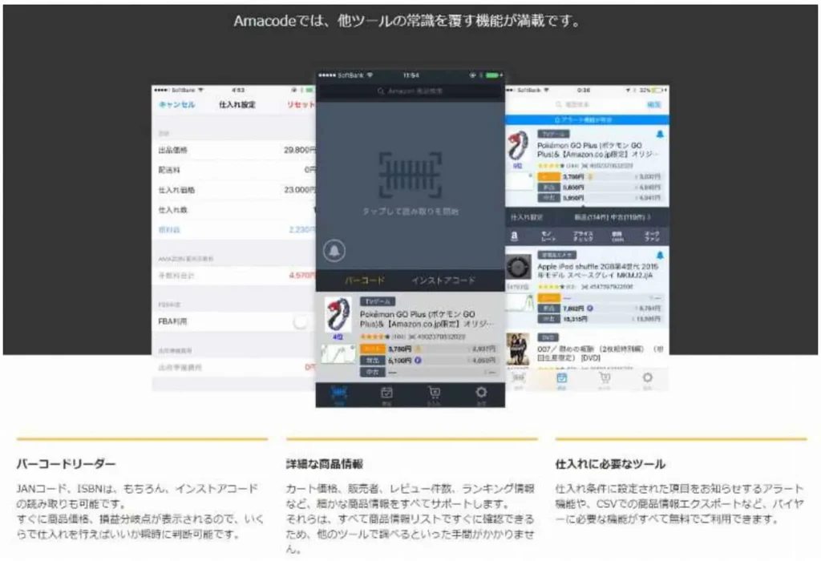Open the shopping cart tab icon
This screenshot has width=821, height=561.
point(434,394)
